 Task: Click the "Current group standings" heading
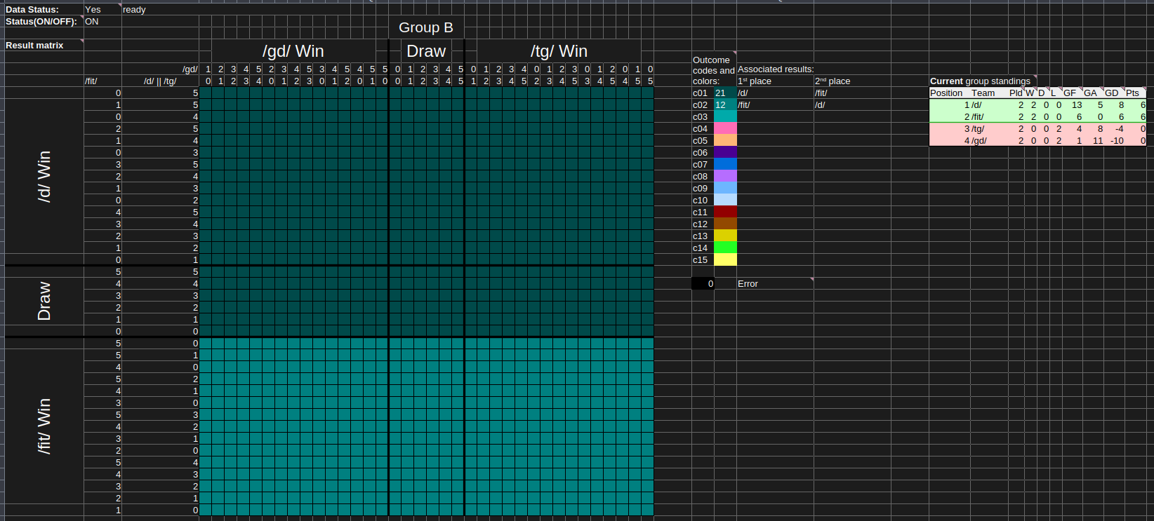[981, 81]
